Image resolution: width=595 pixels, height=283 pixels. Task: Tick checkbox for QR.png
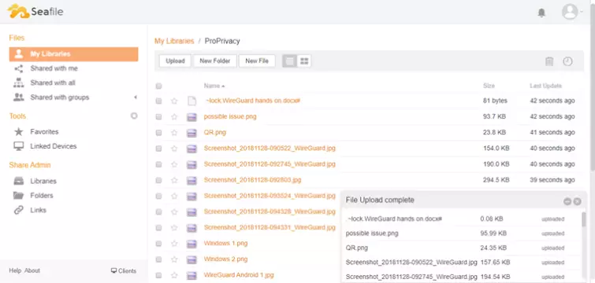(x=158, y=133)
